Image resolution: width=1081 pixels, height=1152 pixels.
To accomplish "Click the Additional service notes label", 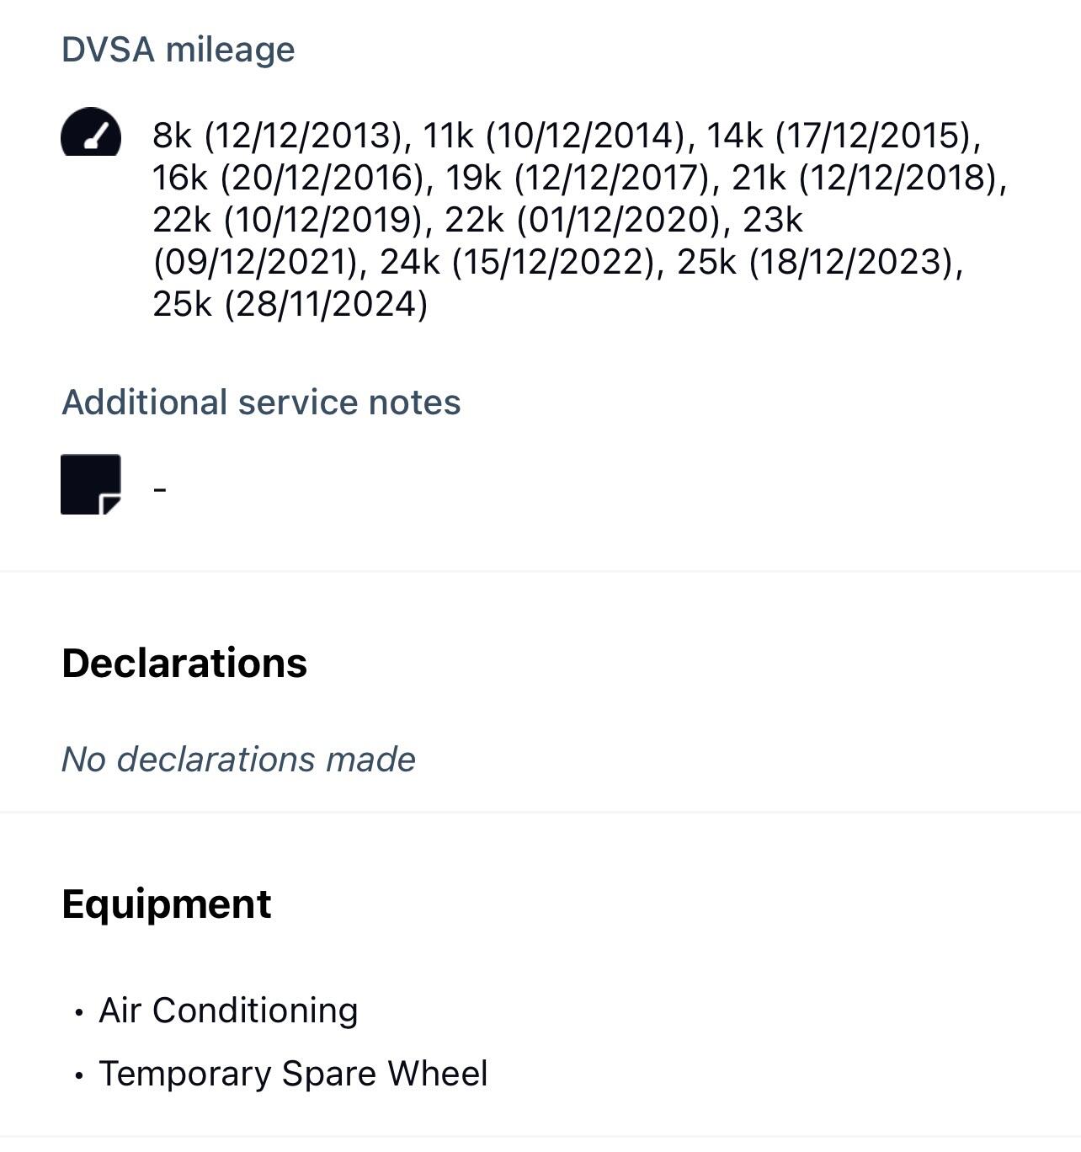I will (261, 403).
